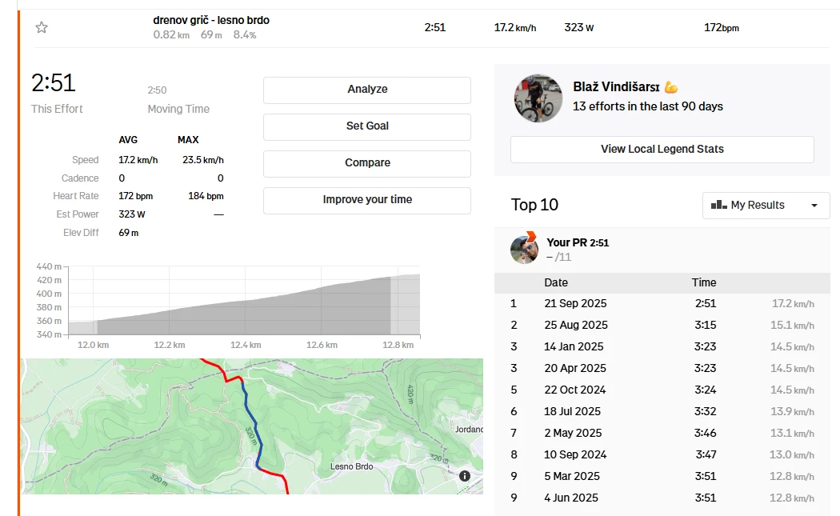
Task: Select the 25 Aug 2025 result
Action: coord(575,325)
